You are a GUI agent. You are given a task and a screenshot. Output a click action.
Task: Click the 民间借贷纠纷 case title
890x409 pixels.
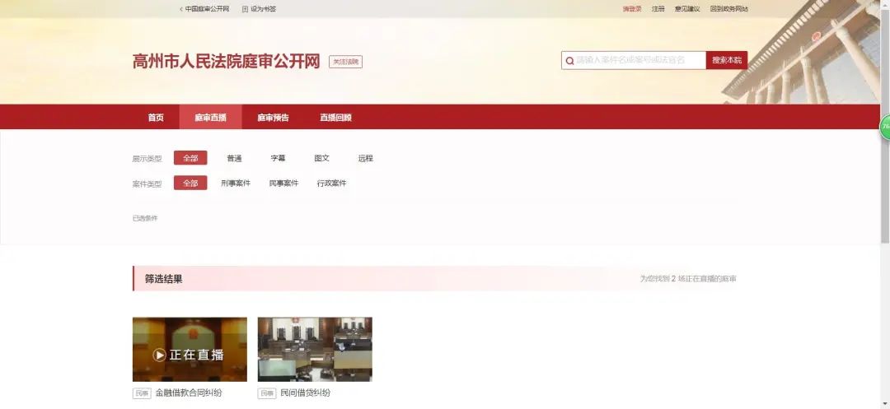coord(306,393)
